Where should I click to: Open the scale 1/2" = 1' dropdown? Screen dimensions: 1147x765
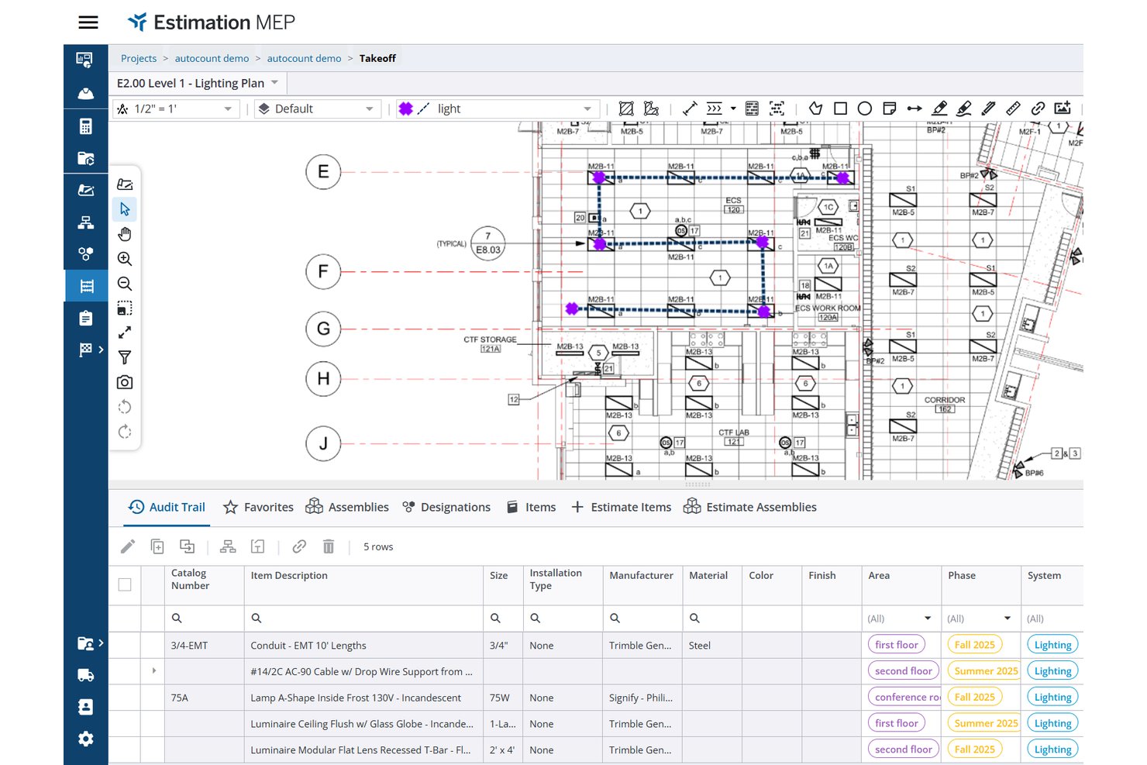coord(175,109)
